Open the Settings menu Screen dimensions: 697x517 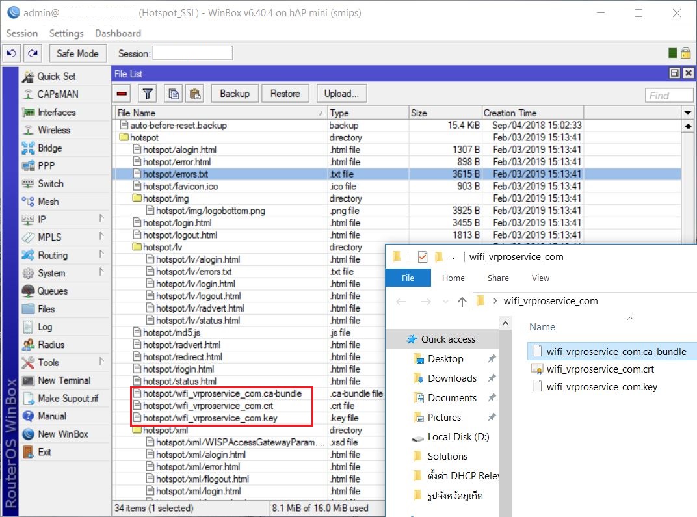[x=66, y=33]
